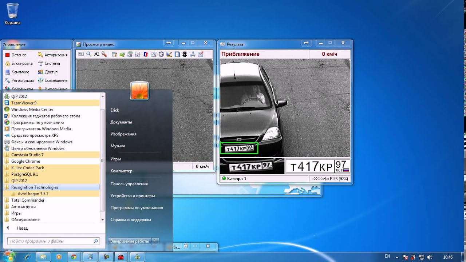The height and width of the screenshot is (262, 466).
Task: Go back with Назад in Start menu
Action: 51,228
